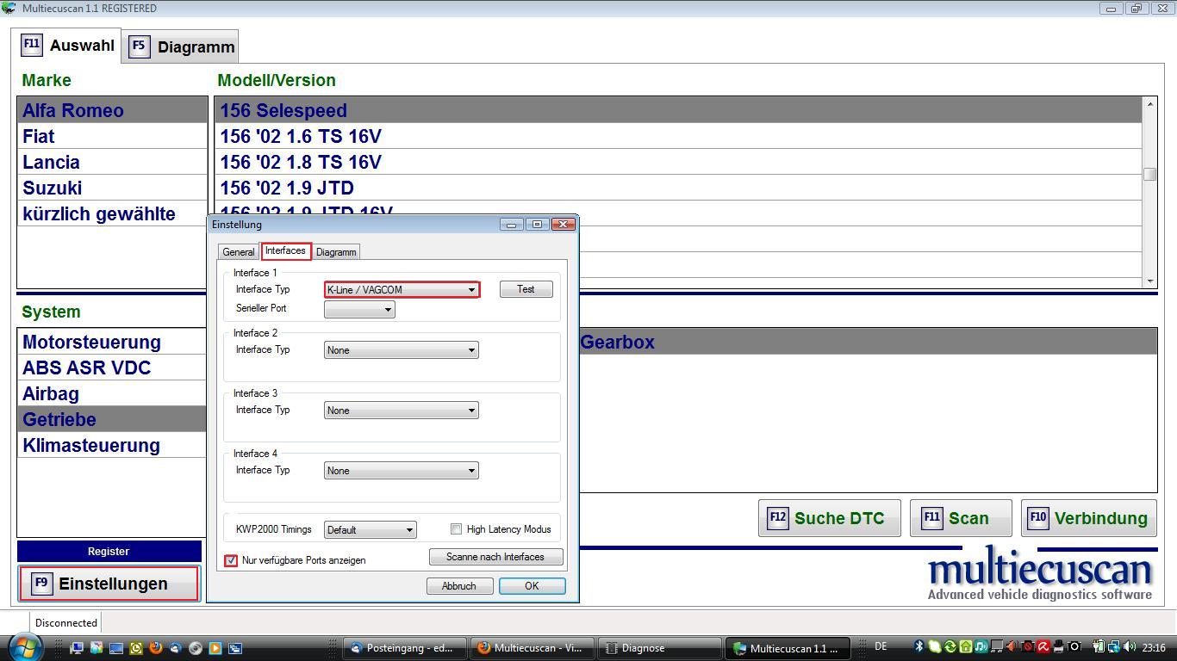
Task: Open the Interface 3 Typ dropdown
Action: click(402, 411)
